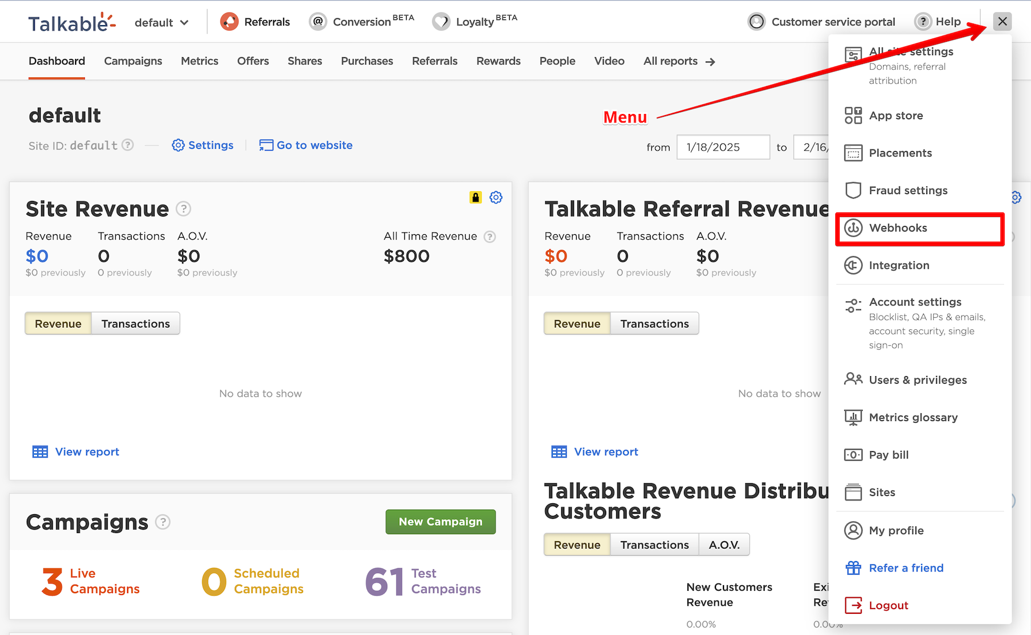Screen dimensions: 1031x635
Task: Click the Help question mark icon
Action: pyautogui.click(x=923, y=22)
